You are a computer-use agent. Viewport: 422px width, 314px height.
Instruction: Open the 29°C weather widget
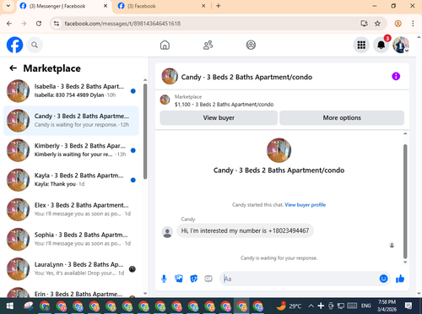point(289,306)
